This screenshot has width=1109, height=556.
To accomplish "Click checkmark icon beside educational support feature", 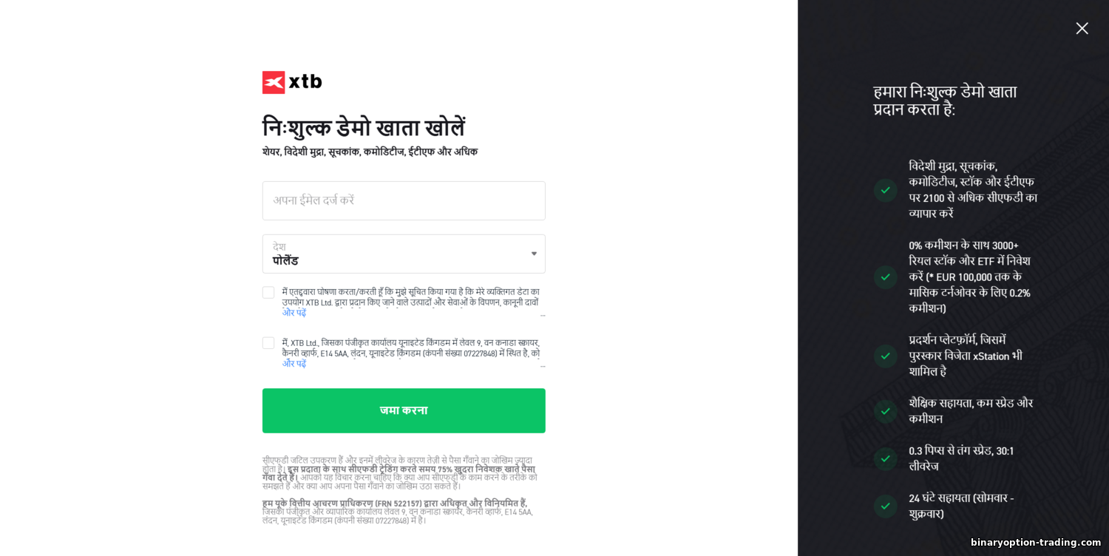I will [x=885, y=411].
